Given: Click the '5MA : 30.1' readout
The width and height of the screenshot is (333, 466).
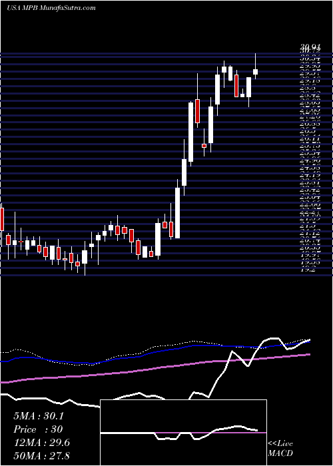Looking at the screenshot, I should coord(39,416).
